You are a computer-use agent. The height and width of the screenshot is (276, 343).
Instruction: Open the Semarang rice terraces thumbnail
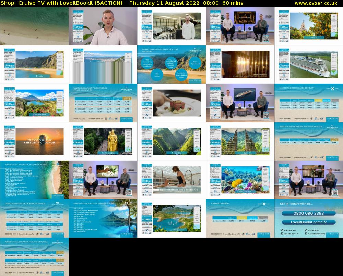pos(171,141)
